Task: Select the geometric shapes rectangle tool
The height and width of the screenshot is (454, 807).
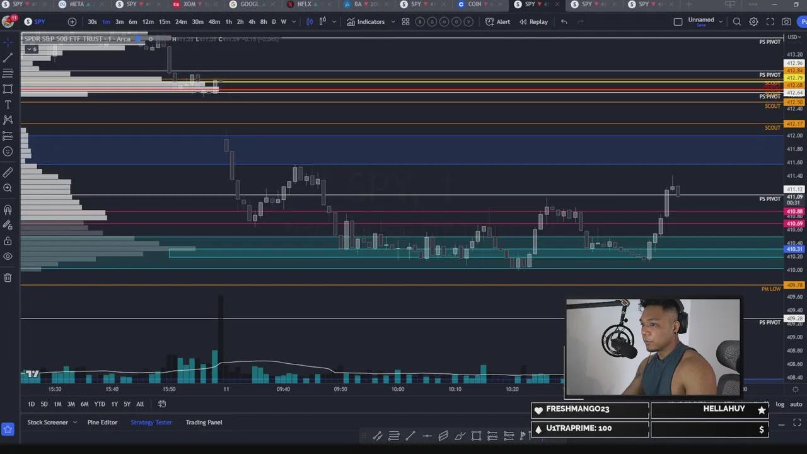Action: click(x=8, y=89)
